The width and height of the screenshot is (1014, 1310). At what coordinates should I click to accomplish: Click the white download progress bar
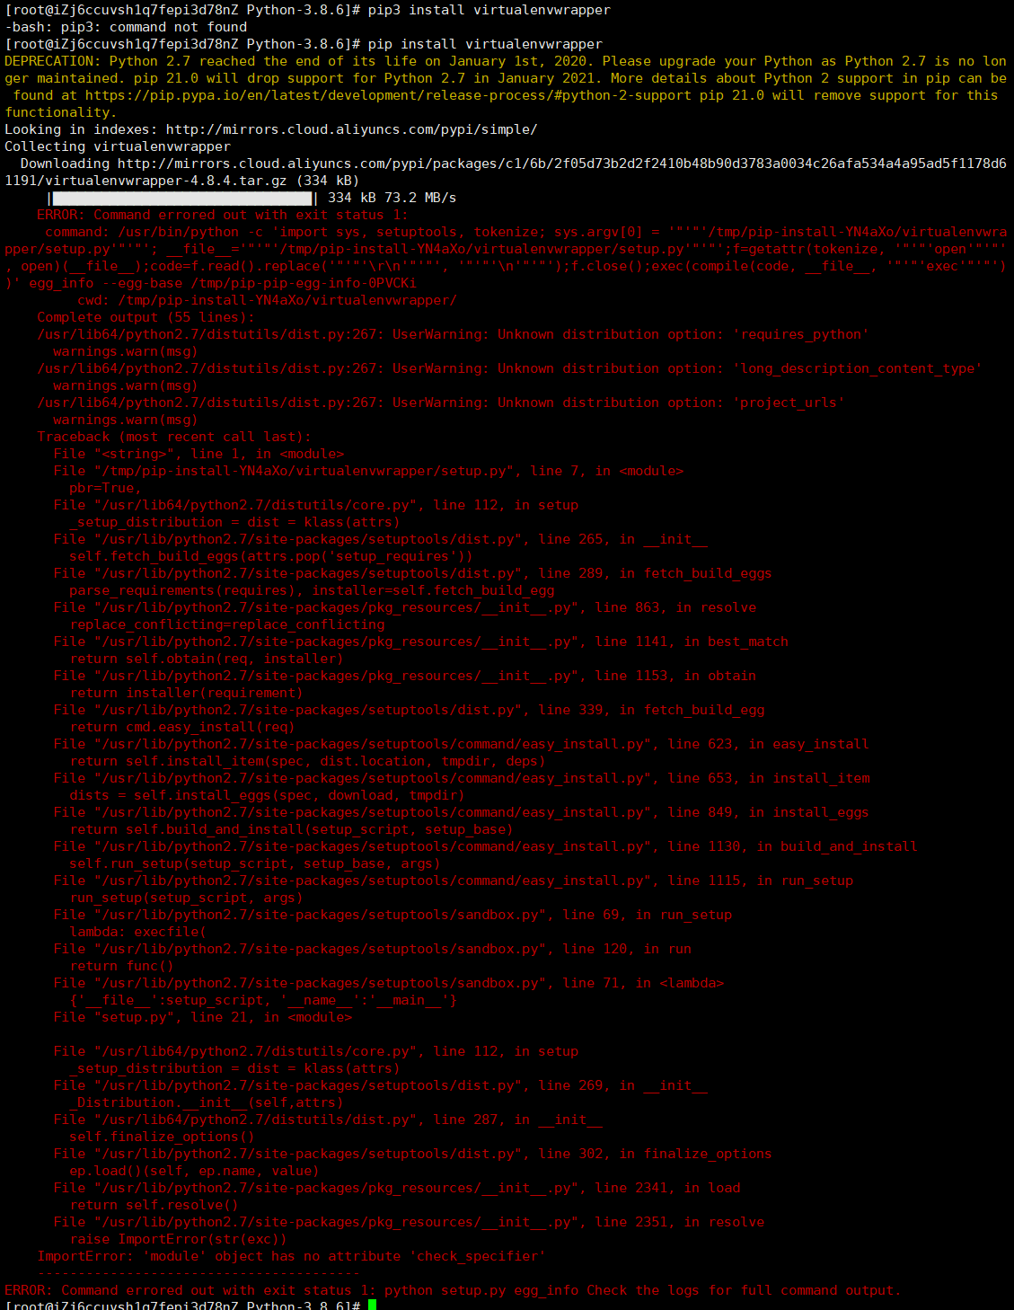[x=182, y=198]
